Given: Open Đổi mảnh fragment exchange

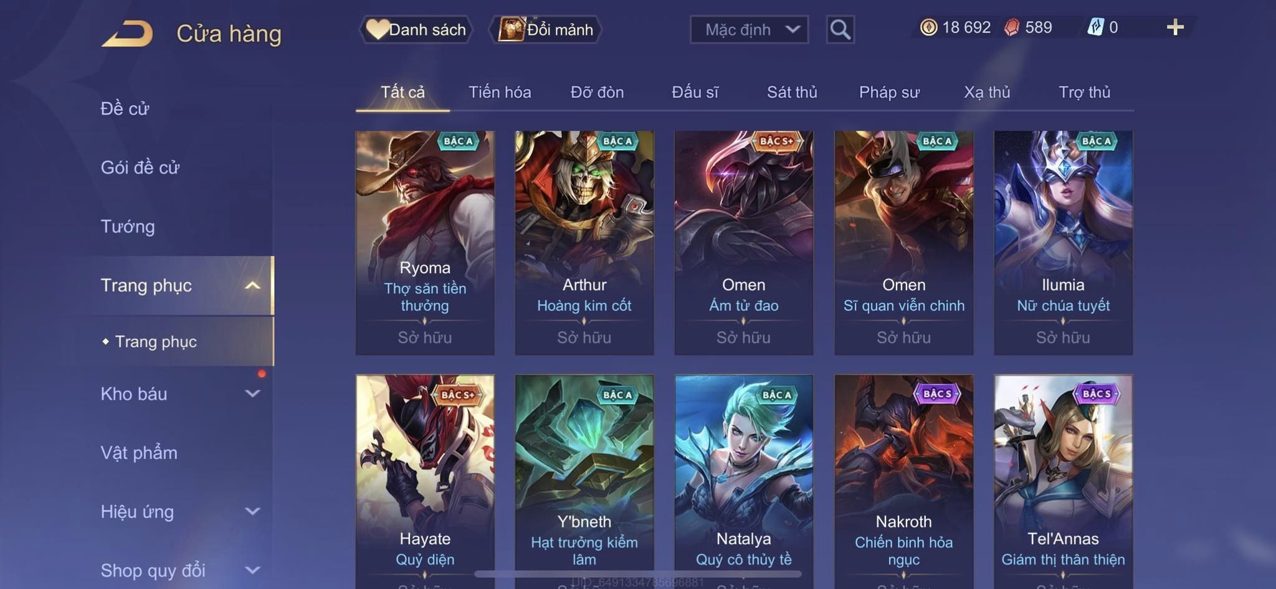Looking at the screenshot, I should [546, 29].
